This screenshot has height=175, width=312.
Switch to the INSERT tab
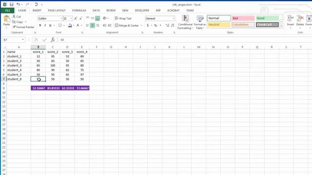(x=37, y=11)
